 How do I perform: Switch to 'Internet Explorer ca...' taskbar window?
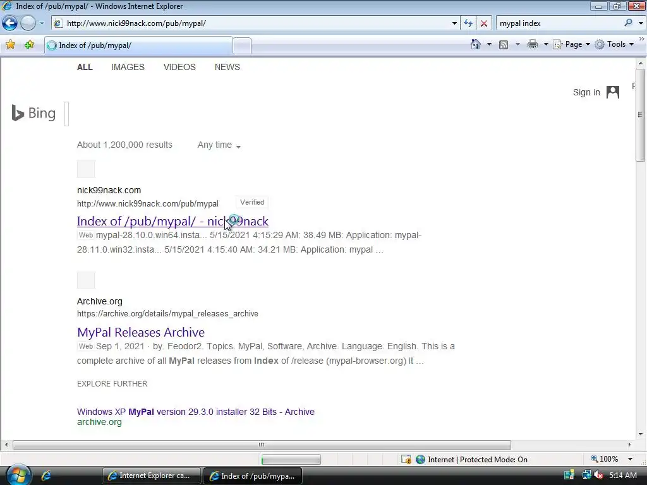click(151, 476)
